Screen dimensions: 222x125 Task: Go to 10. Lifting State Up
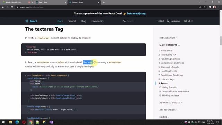(x=168, y=87)
